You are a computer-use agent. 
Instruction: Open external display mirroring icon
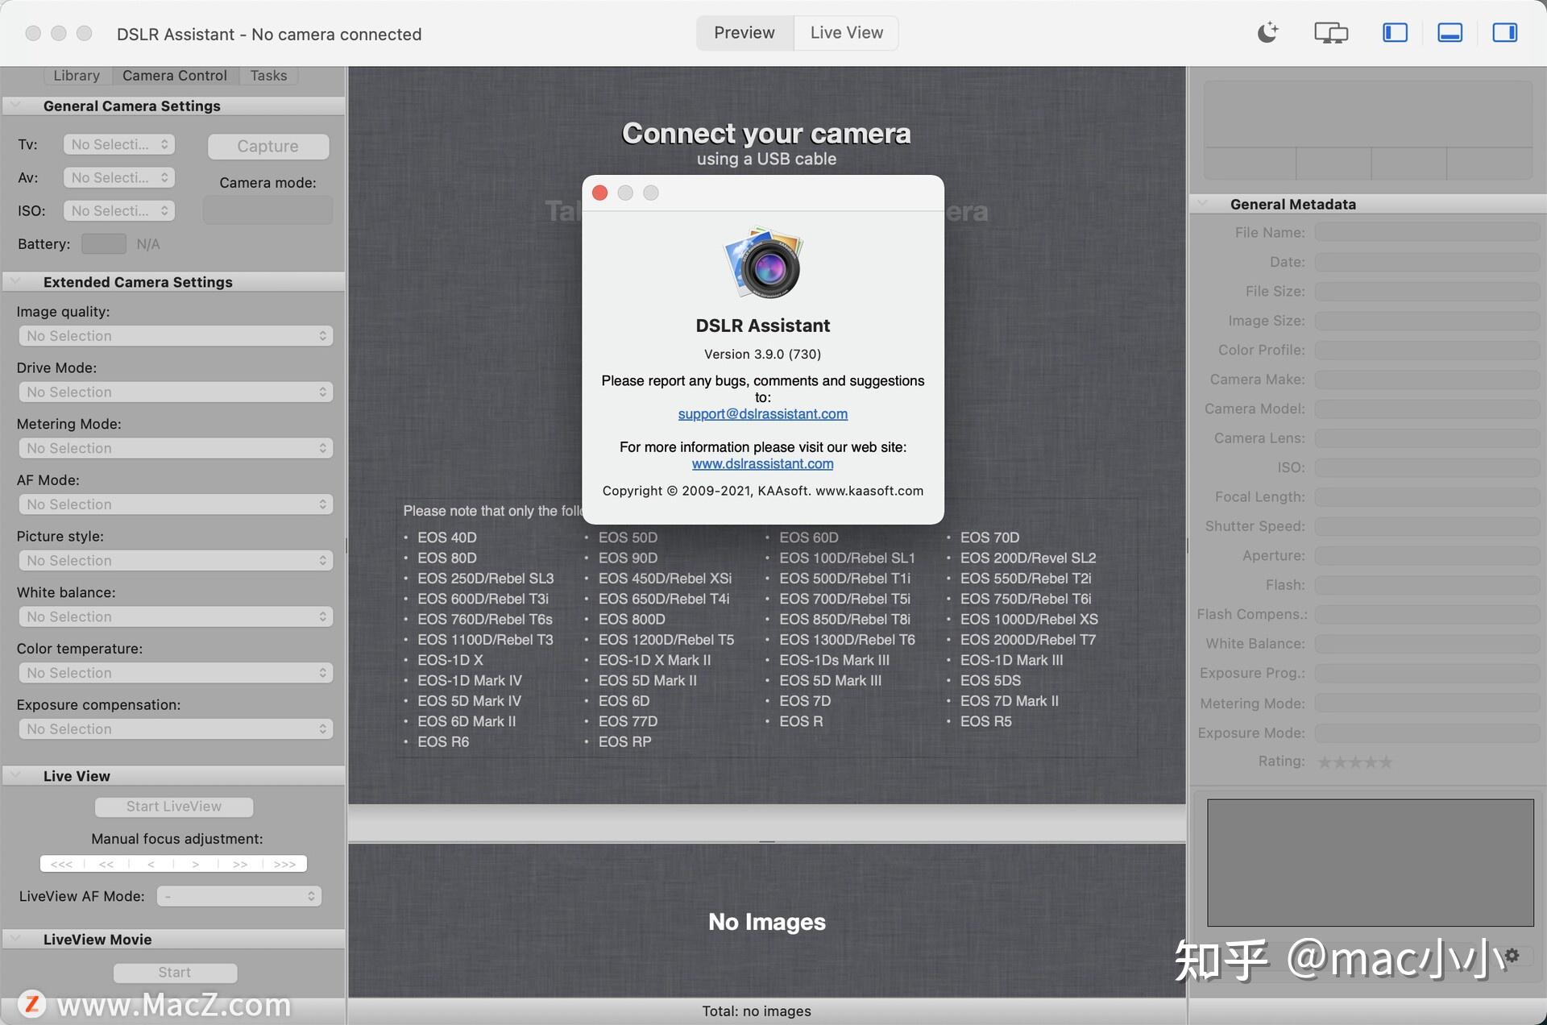click(1331, 33)
